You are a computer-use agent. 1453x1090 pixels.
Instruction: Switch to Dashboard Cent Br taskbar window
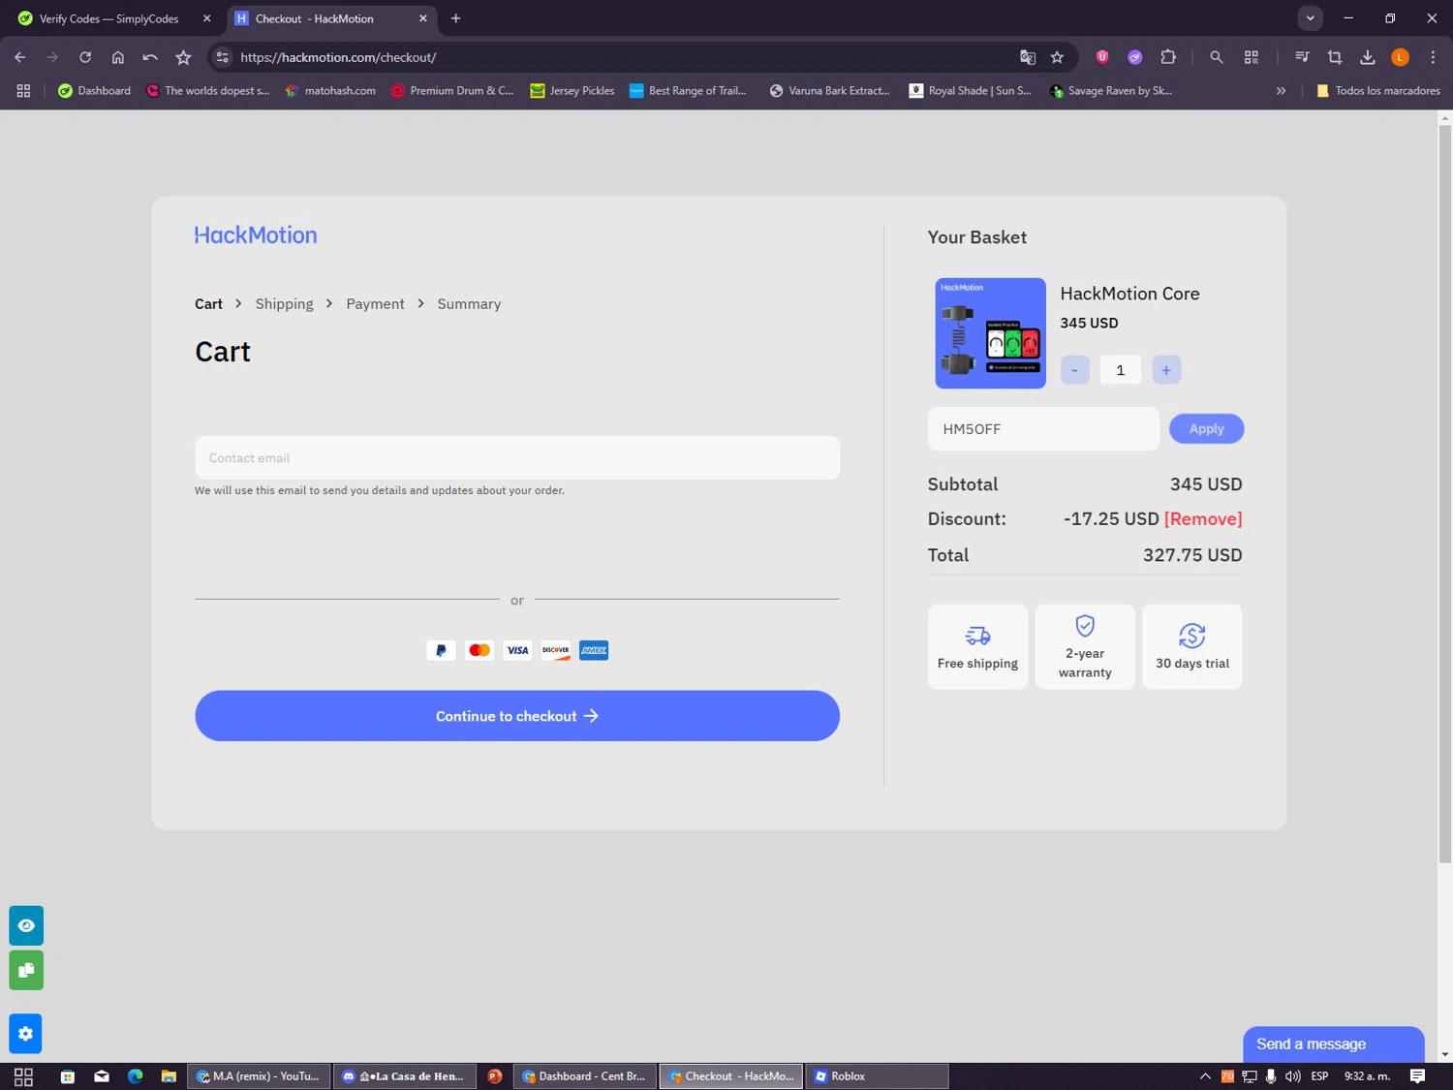point(584,1076)
